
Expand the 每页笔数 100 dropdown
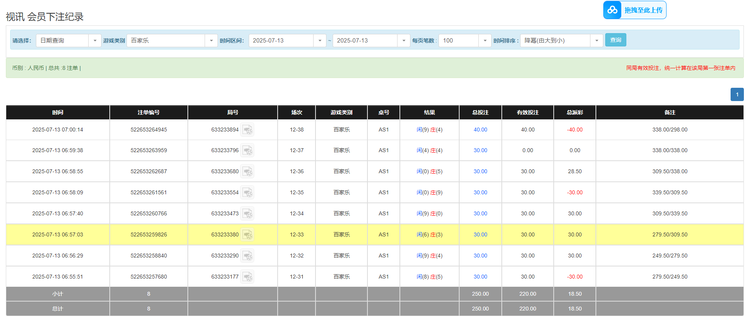485,41
